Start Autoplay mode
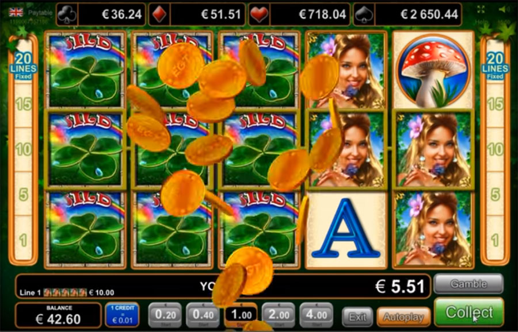 403,317
